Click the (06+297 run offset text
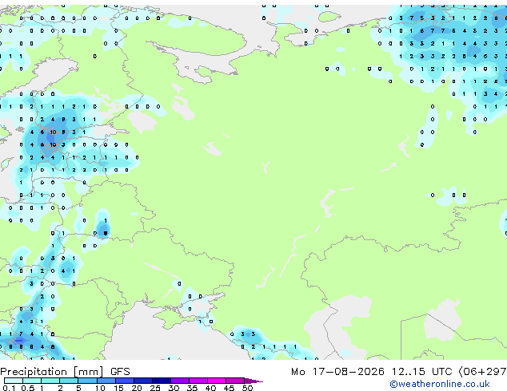 [483, 372]
